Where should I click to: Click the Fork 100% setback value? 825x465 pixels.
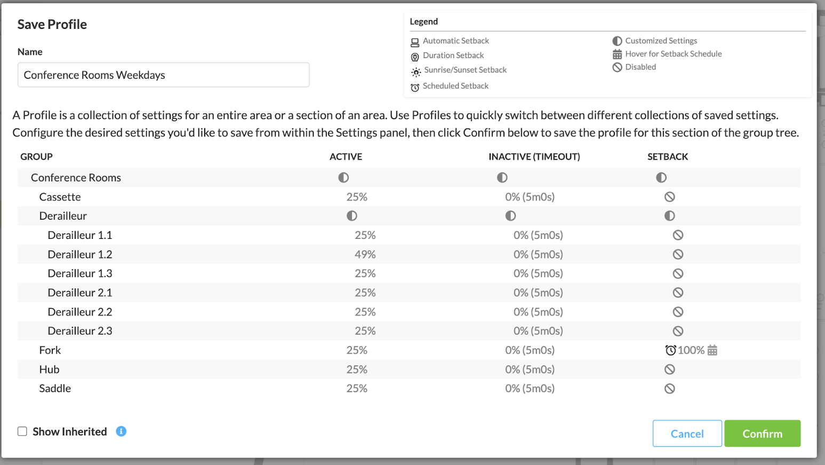pyautogui.click(x=691, y=350)
